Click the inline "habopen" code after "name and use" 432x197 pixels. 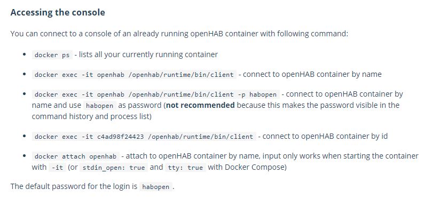100,106
